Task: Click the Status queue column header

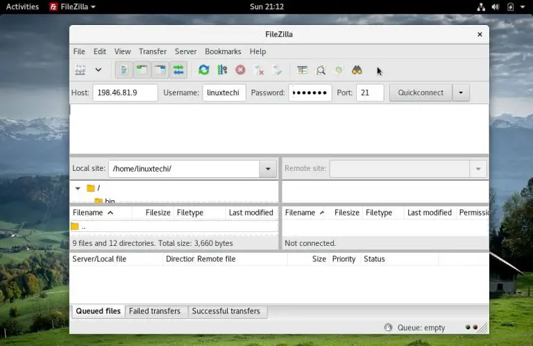Action: pyautogui.click(x=400, y=259)
